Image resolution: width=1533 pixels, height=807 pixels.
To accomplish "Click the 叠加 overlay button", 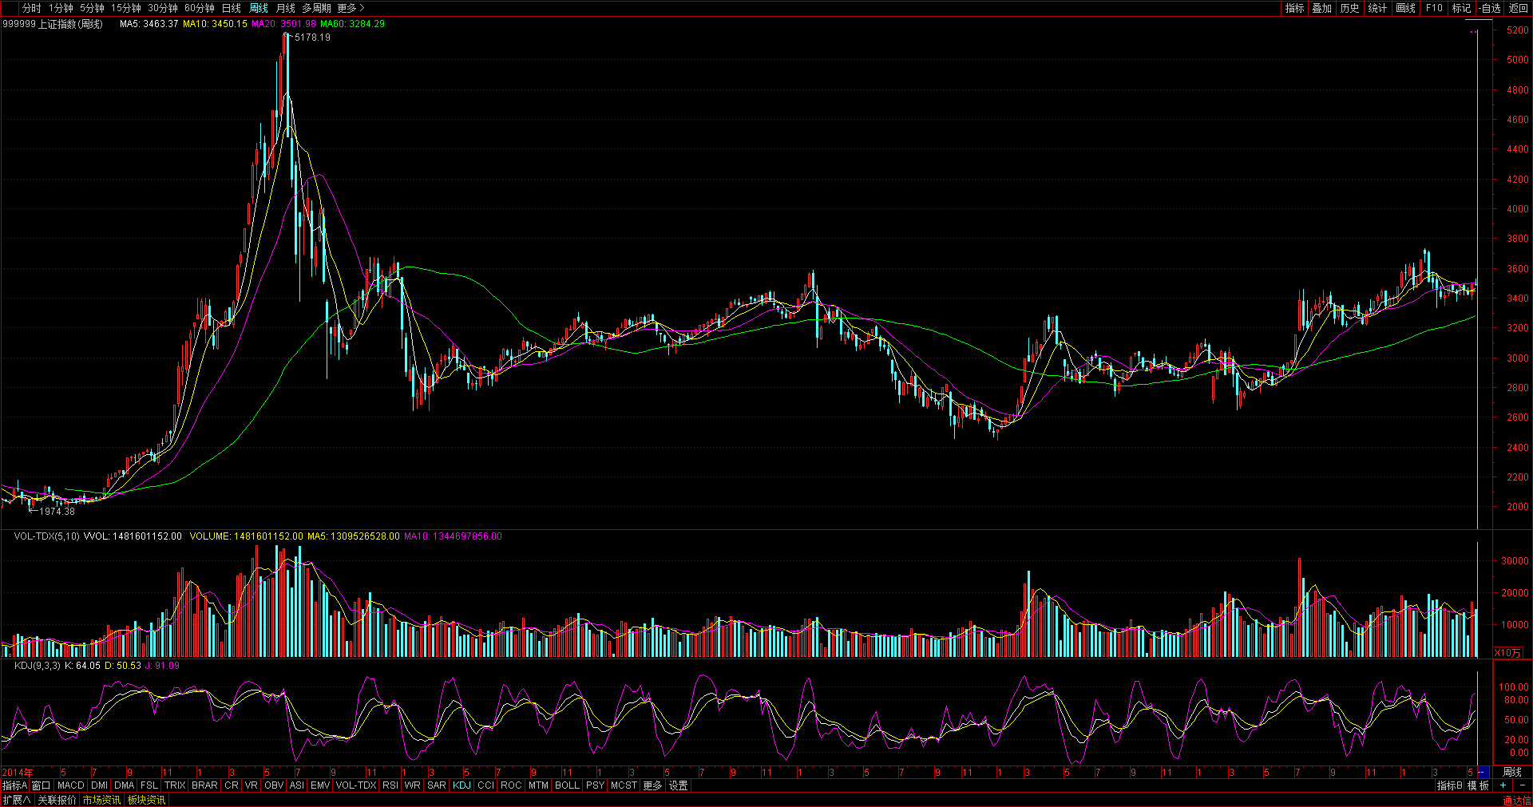I will 1322,8.
